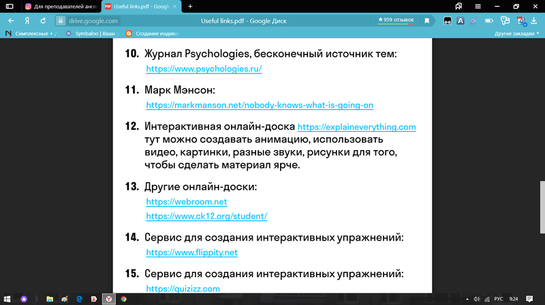Bookmark this page using the bookmark icon
The height and width of the screenshot is (305, 545).
coord(427,21)
